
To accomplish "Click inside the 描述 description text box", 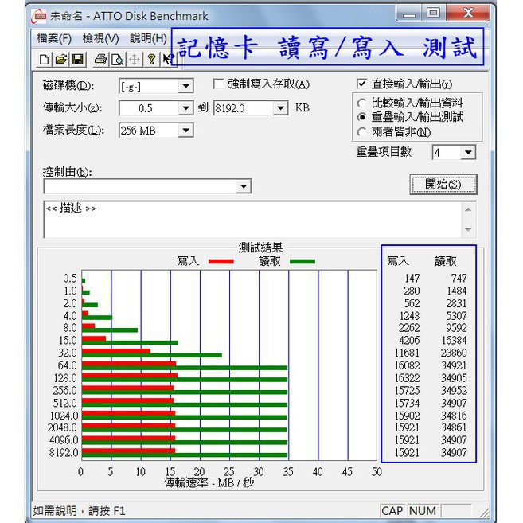I will 253,220.
